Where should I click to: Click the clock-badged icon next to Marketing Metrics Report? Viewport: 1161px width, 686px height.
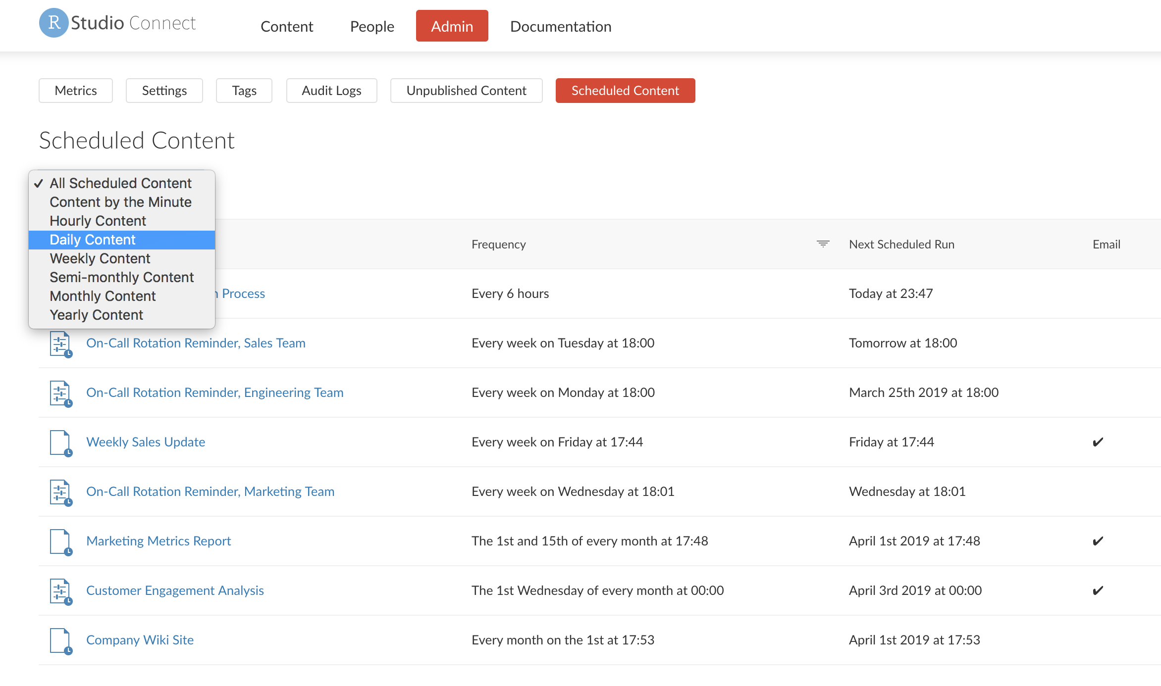60,541
